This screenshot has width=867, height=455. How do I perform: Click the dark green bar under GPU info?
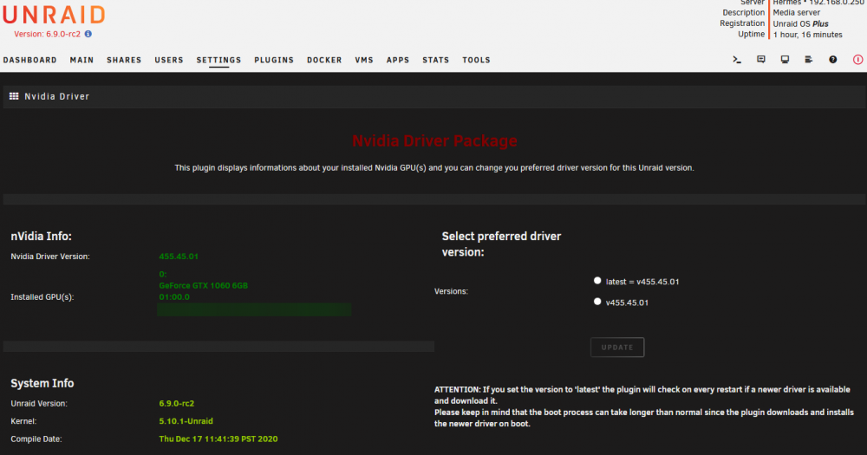(x=254, y=309)
